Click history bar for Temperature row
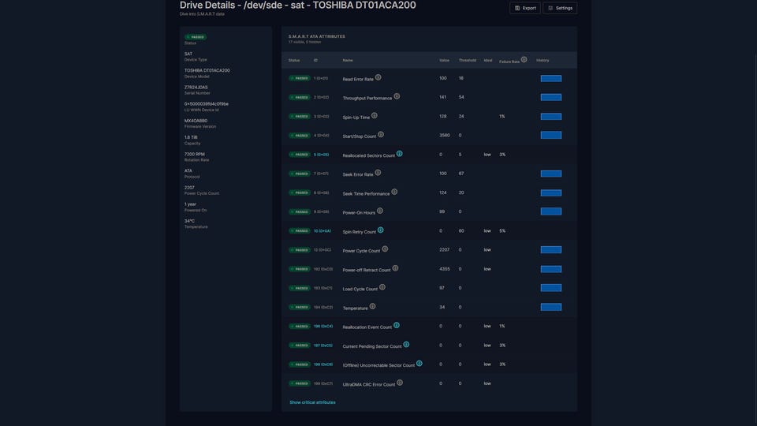Screen dimensions: 757x426 coord(551,307)
